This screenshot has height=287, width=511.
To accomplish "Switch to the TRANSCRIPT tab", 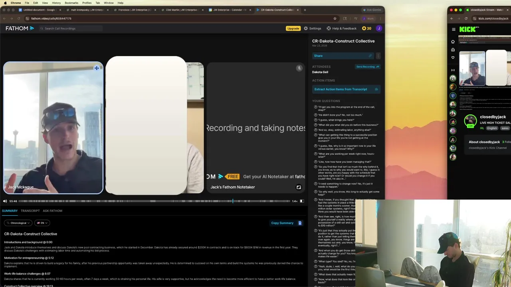I will tap(30, 210).
